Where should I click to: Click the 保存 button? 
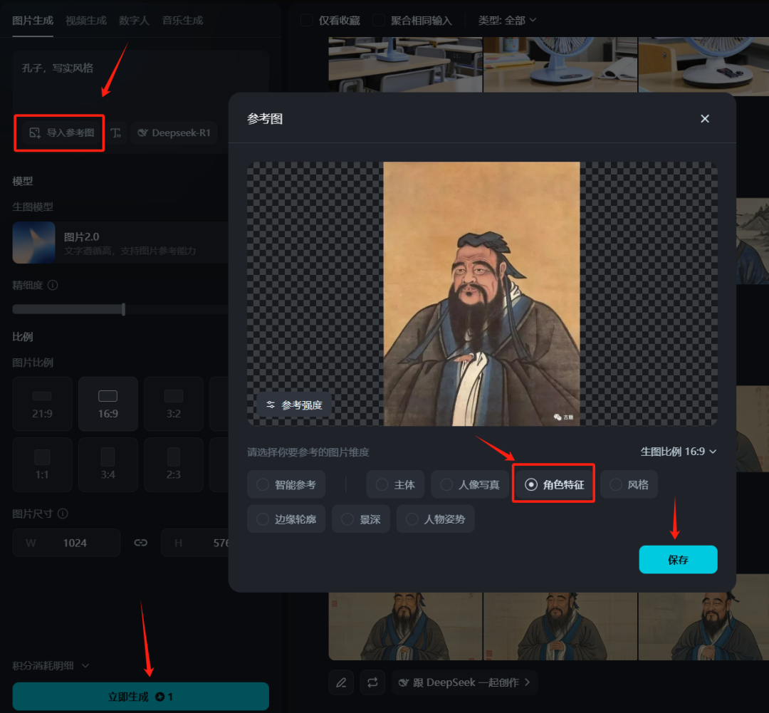point(679,559)
